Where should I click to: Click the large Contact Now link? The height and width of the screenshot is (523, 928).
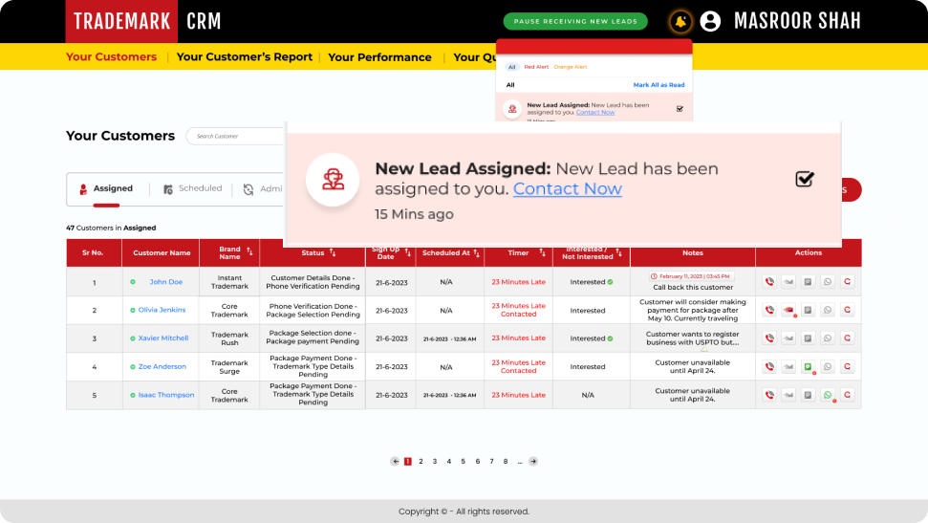[x=567, y=188]
